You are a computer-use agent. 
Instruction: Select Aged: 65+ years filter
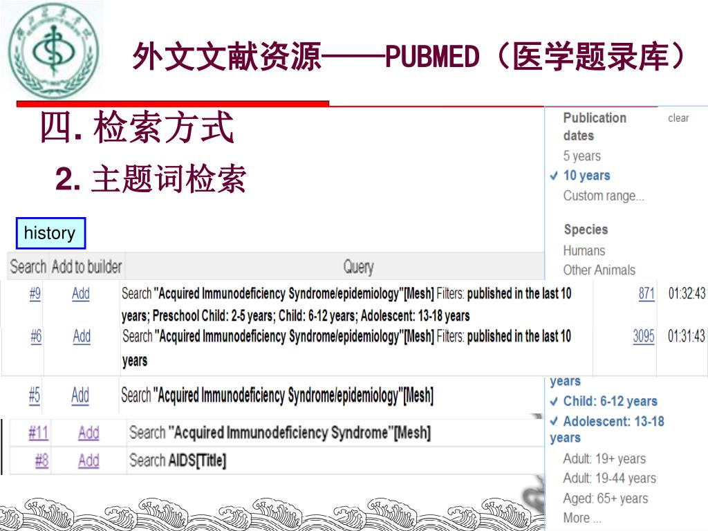click(606, 499)
